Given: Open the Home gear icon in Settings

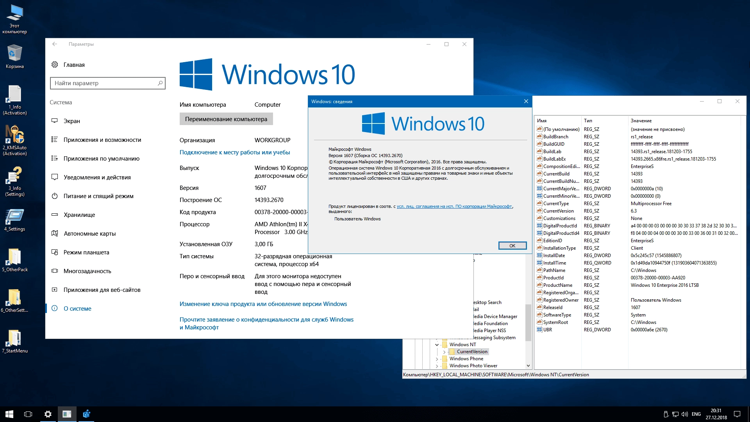Looking at the screenshot, I should point(55,64).
